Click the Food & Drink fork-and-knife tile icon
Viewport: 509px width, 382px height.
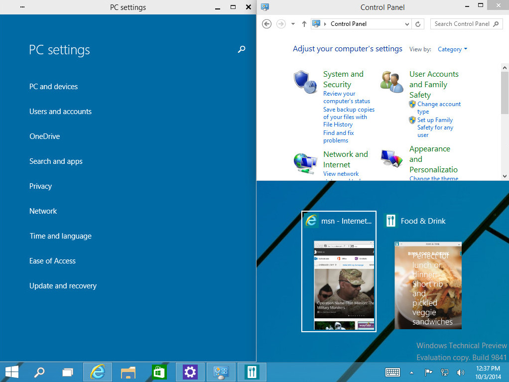tap(391, 221)
